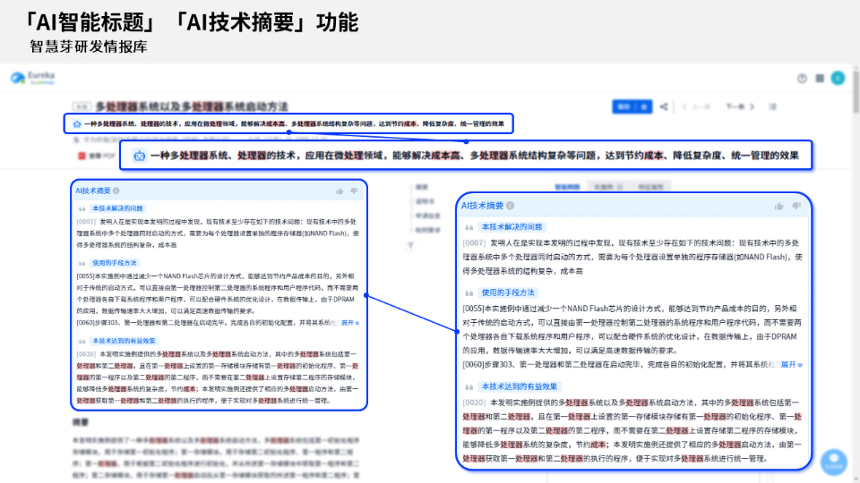Screen dimensions: 860x483
Task: Click the info icon in the enlarged AI技术摘要 panel
Action: tap(510, 206)
